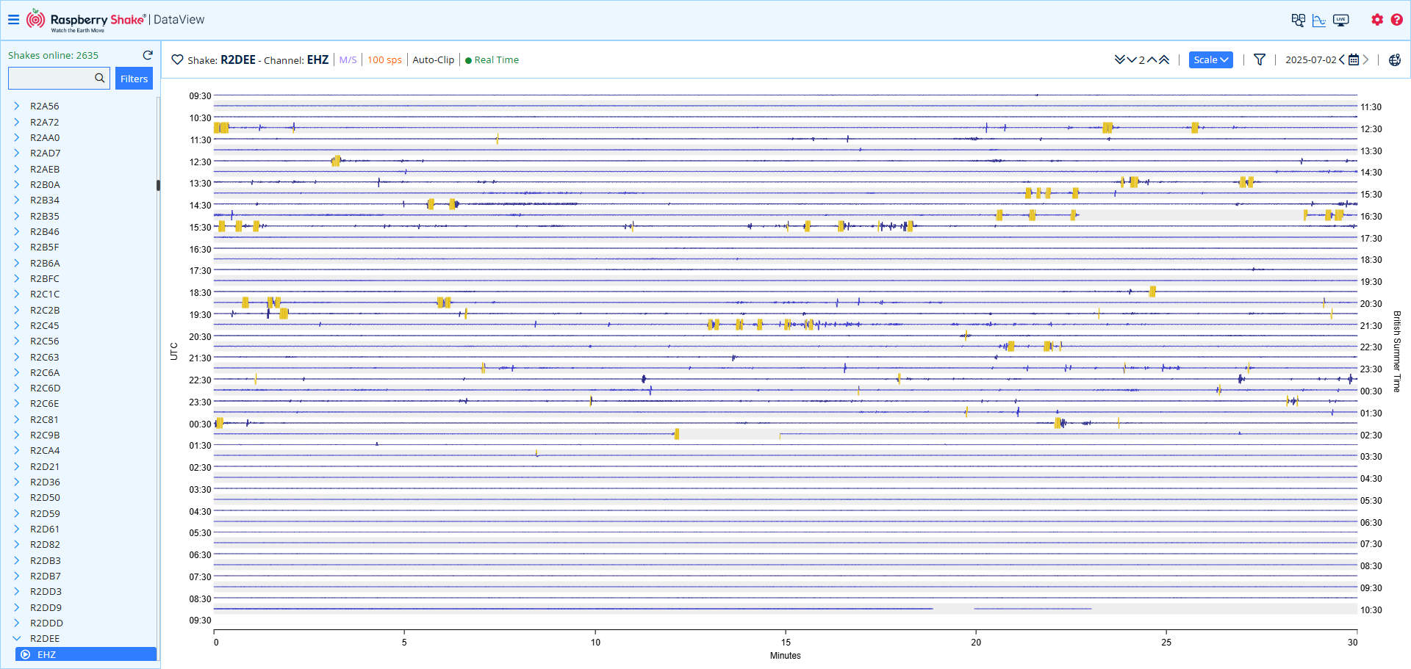Select station R2B34 in list
This screenshot has height=669, width=1411.
(45, 200)
